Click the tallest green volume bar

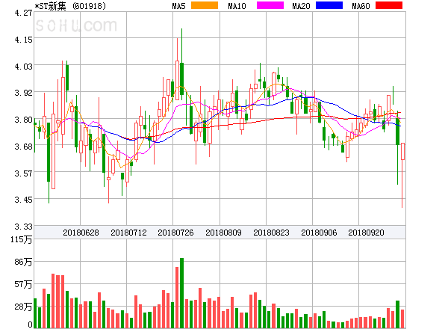[x=181, y=292]
